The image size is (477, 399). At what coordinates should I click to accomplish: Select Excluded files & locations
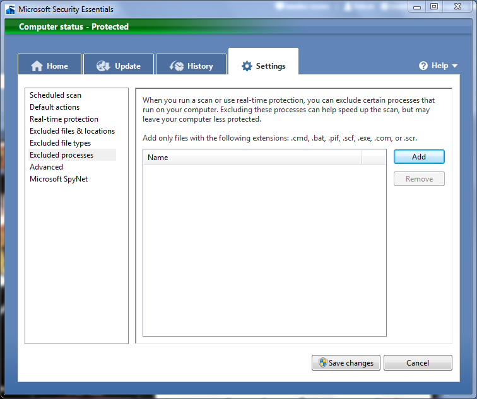click(x=72, y=131)
